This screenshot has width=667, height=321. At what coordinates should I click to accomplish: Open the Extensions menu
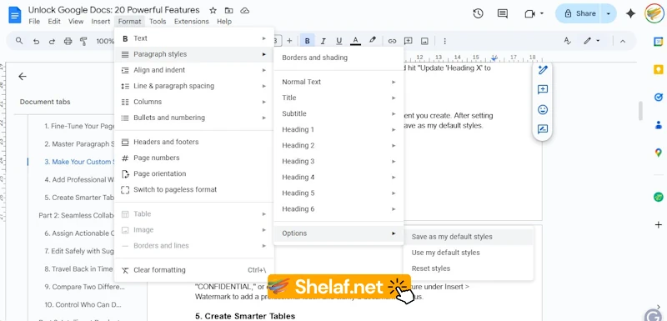click(192, 21)
